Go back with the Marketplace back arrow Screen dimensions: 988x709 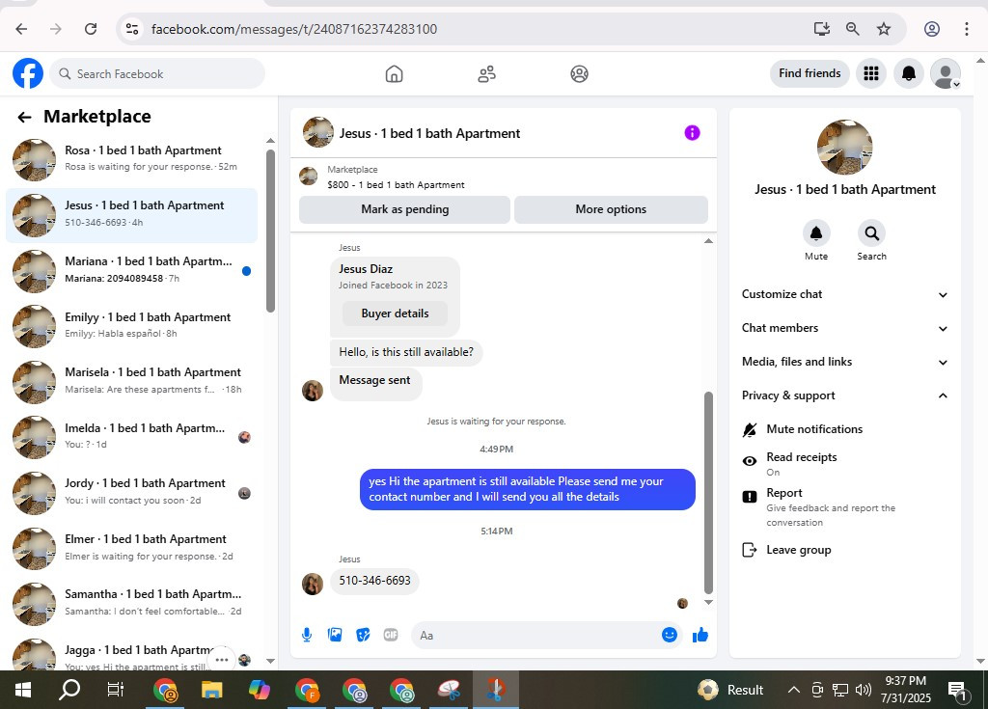click(24, 117)
